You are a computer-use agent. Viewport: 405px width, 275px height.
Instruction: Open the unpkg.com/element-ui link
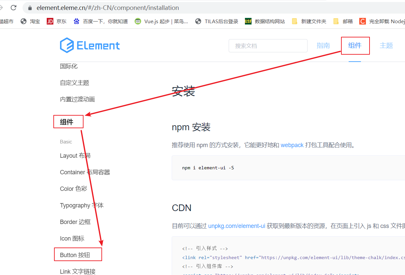[x=237, y=226]
